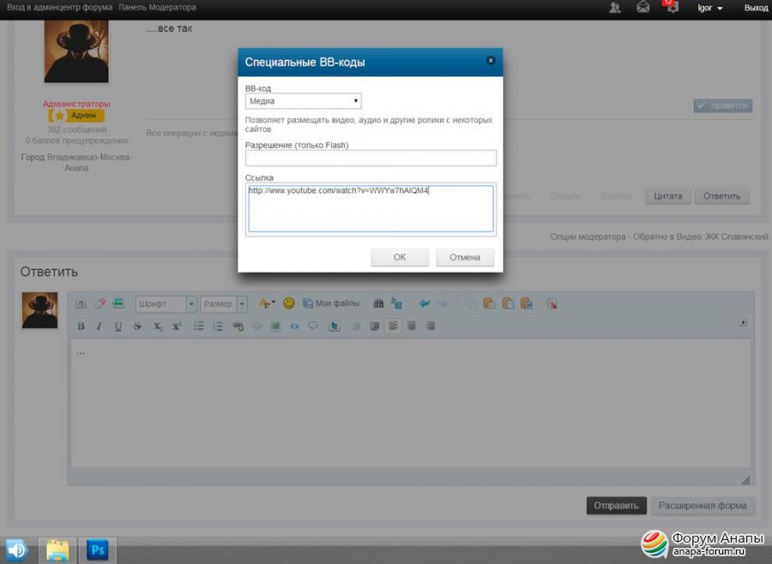The width and height of the screenshot is (772, 564).
Task: Toggle italic formatting in reply editor
Action: (100, 327)
